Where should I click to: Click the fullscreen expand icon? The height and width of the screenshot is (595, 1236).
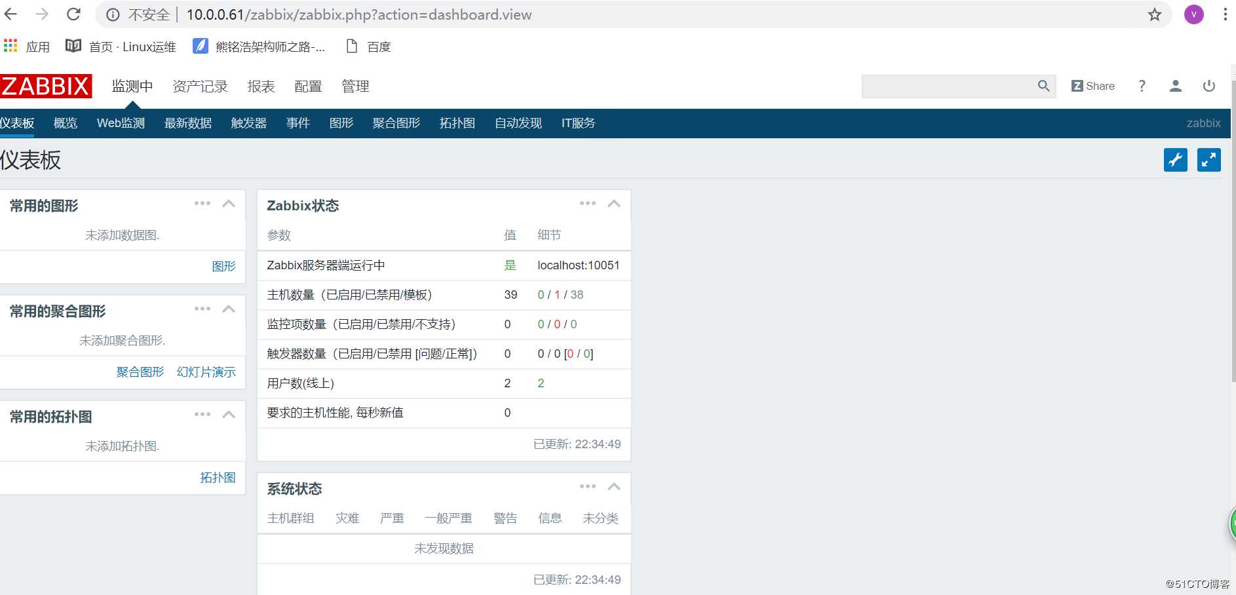[x=1209, y=160]
